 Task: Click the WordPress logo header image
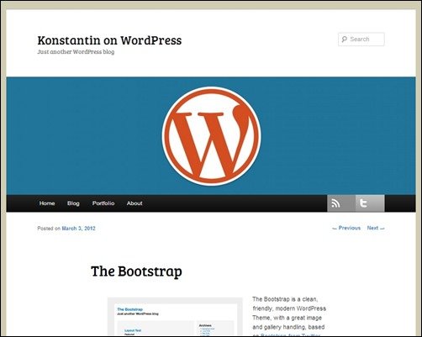(211, 136)
